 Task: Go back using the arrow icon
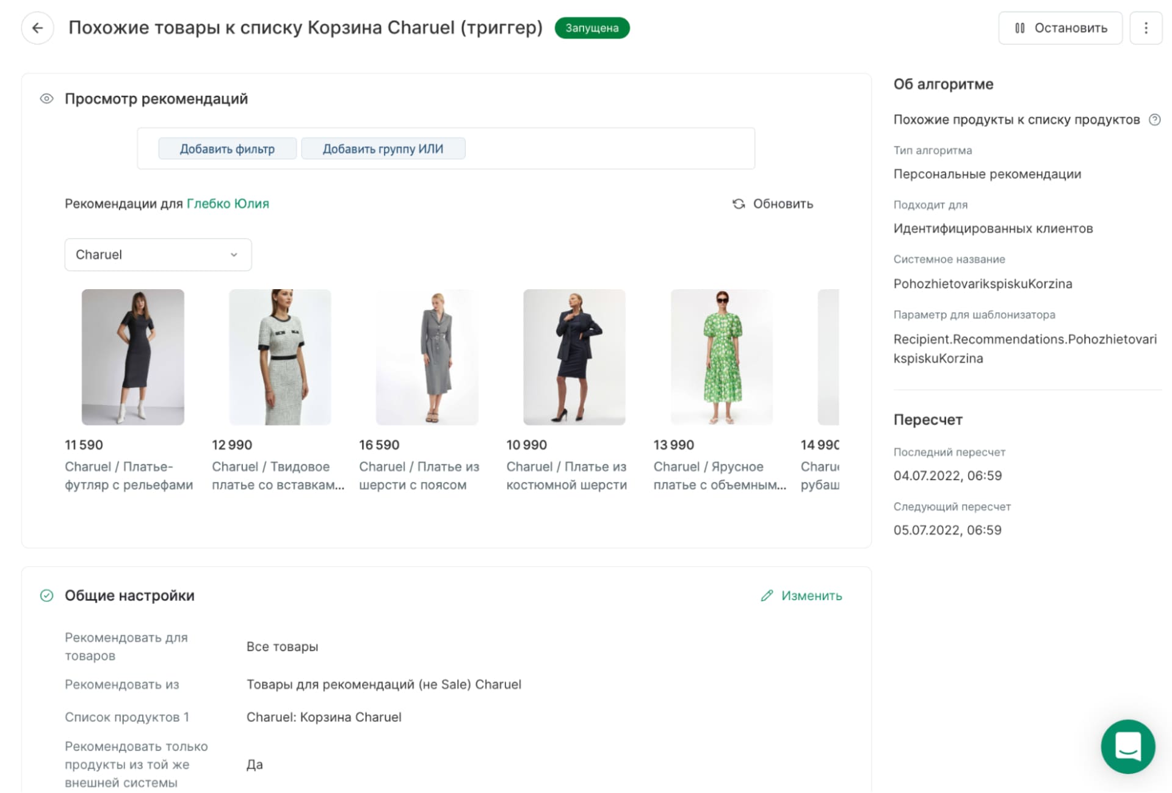38,28
